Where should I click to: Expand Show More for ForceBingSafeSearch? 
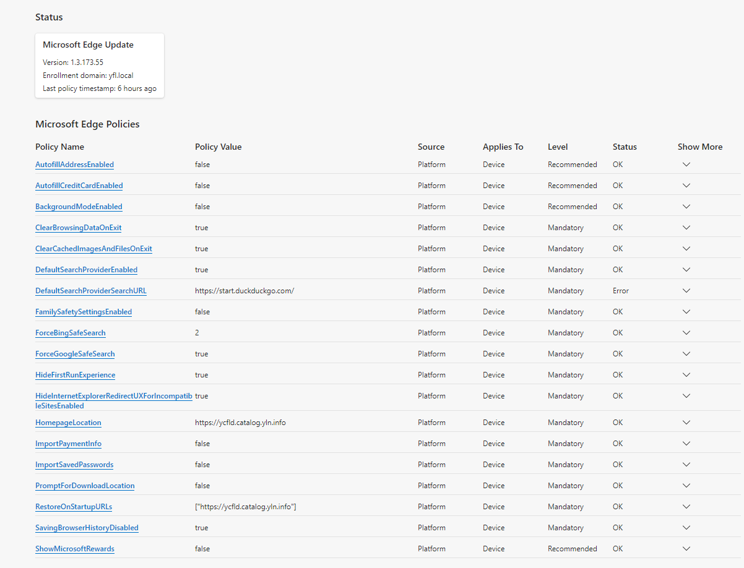click(x=686, y=333)
